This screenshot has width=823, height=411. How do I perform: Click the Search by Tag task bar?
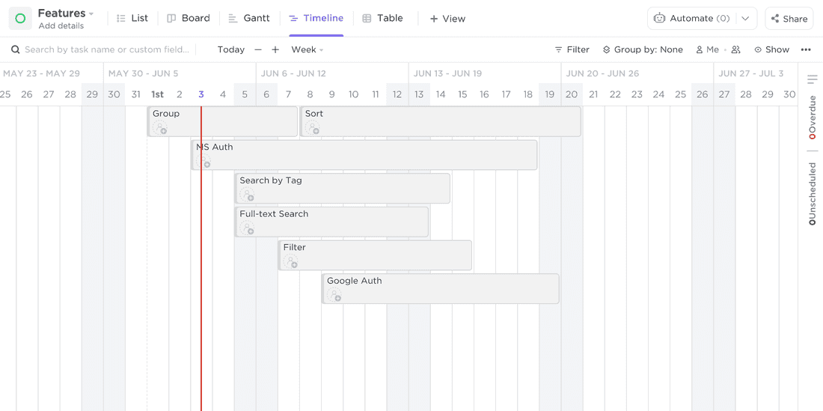(343, 188)
